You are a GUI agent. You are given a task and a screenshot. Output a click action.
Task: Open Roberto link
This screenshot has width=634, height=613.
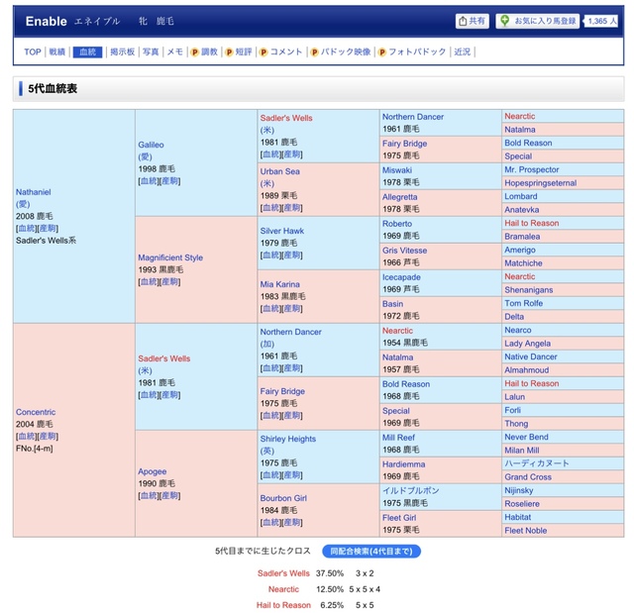397,224
